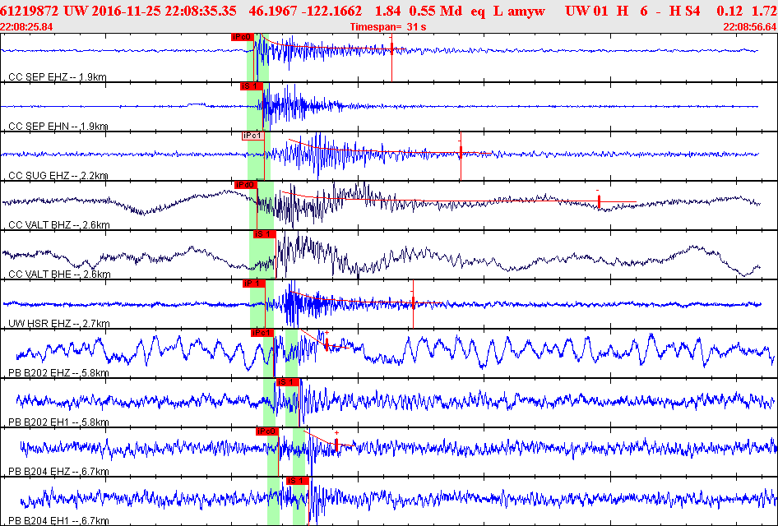Click the coda end marker on CC VALT BHZ
Image resolution: width=778 pixels, height=526 pixels.
(599, 201)
